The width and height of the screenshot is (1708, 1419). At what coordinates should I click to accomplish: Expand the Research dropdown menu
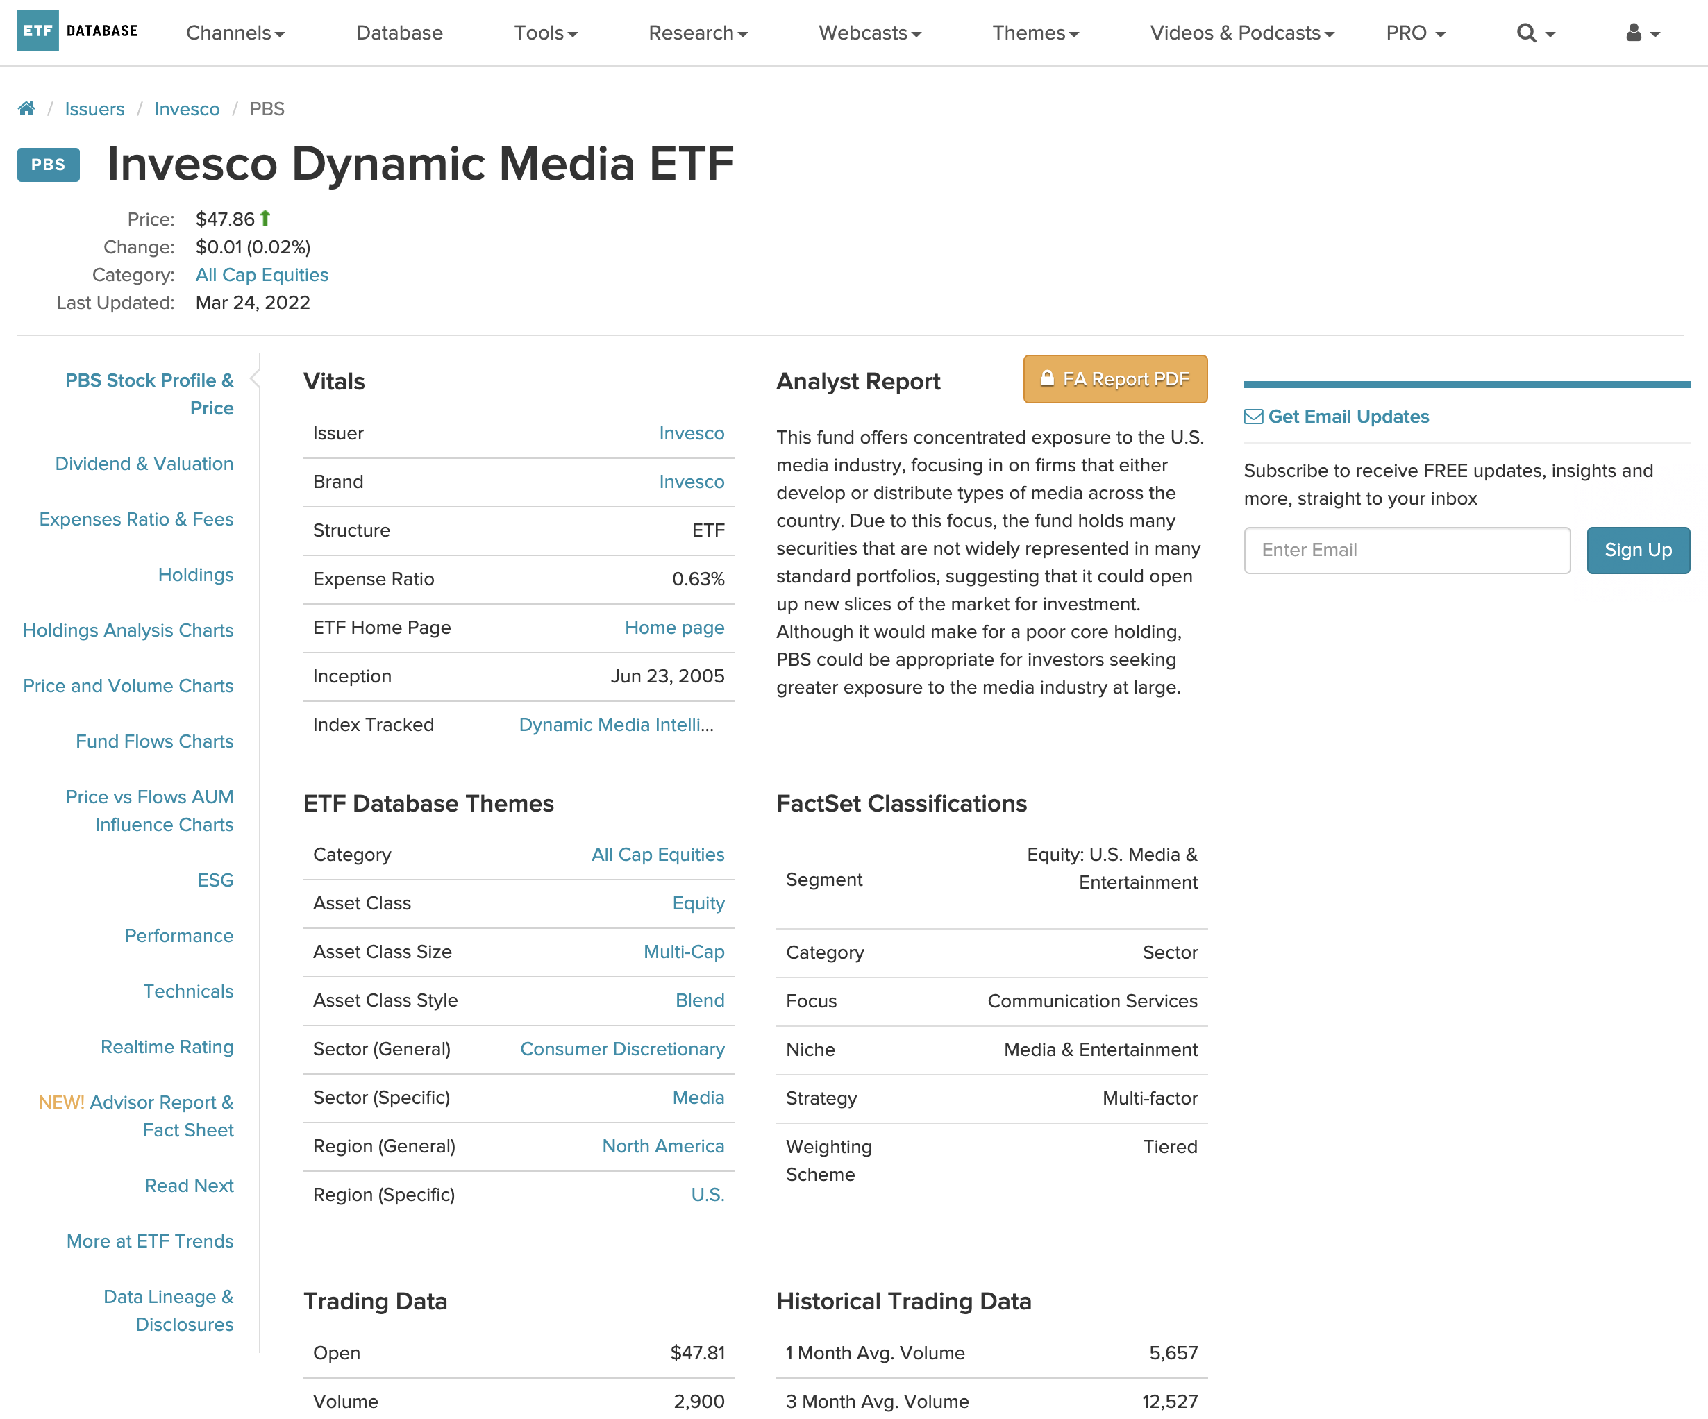click(698, 33)
